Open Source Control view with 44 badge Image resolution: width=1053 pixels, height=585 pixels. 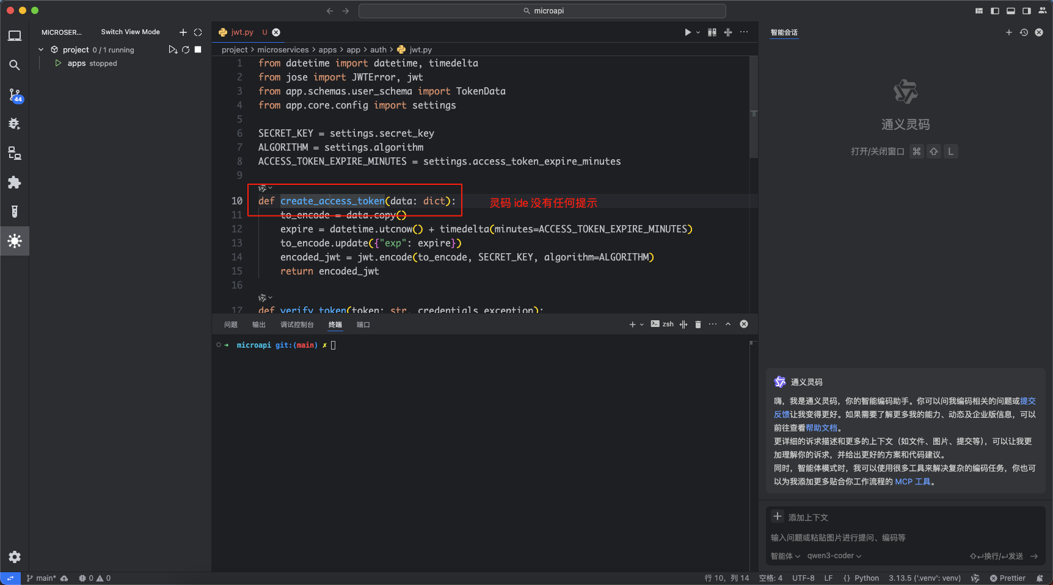pyautogui.click(x=15, y=95)
